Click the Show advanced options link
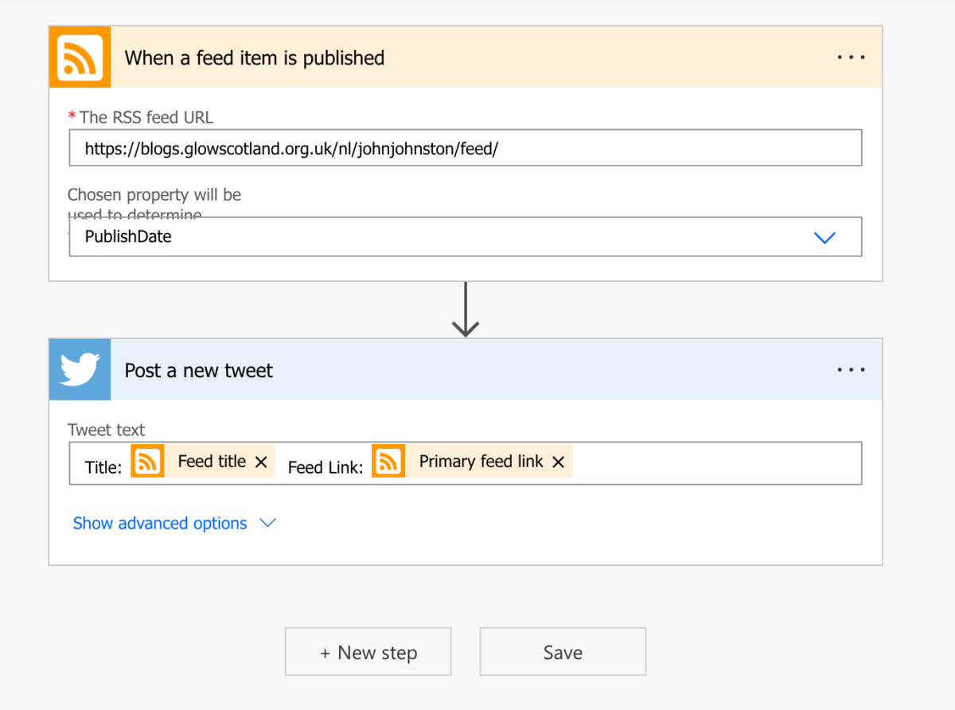 point(158,523)
